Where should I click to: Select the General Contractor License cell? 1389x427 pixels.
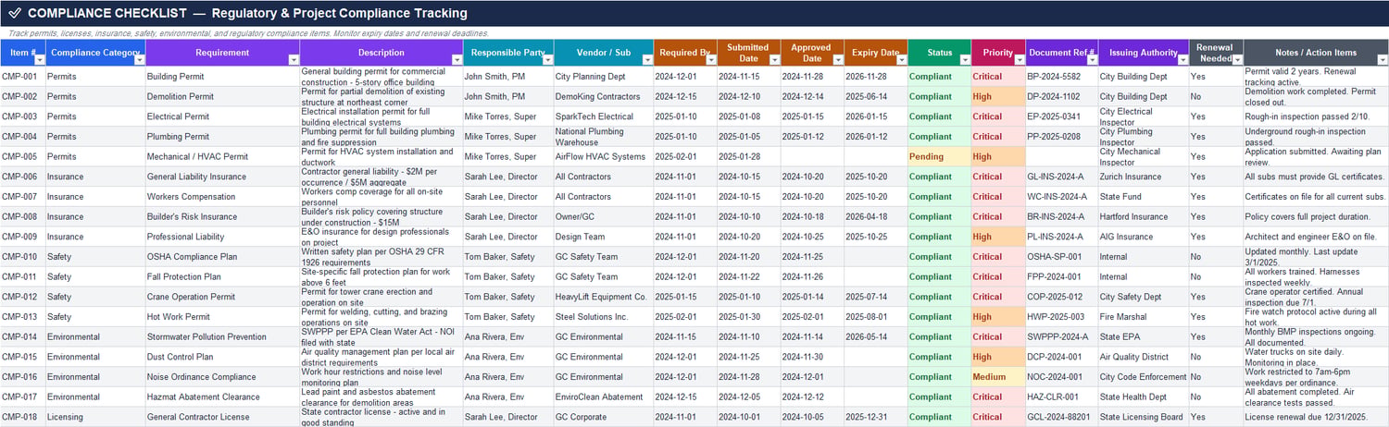click(222, 417)
